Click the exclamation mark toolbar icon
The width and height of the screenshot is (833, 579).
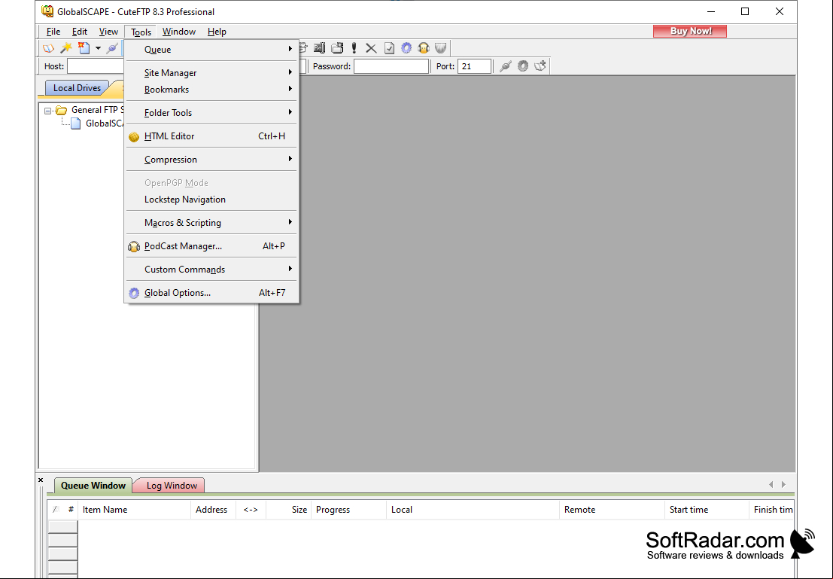354,48
